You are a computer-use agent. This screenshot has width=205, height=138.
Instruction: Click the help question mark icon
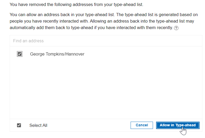coord(176,28)
